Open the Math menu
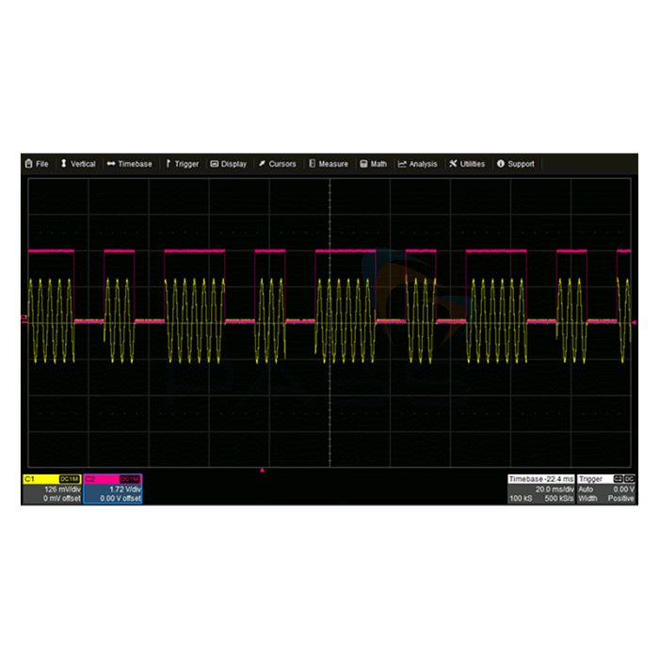 coord(373,164)
